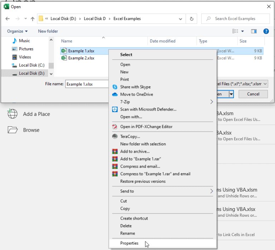The image size is (275, 250).
Task: Click Local Disk (D:) breadcrumb in address bar
Action: point(63,19)
